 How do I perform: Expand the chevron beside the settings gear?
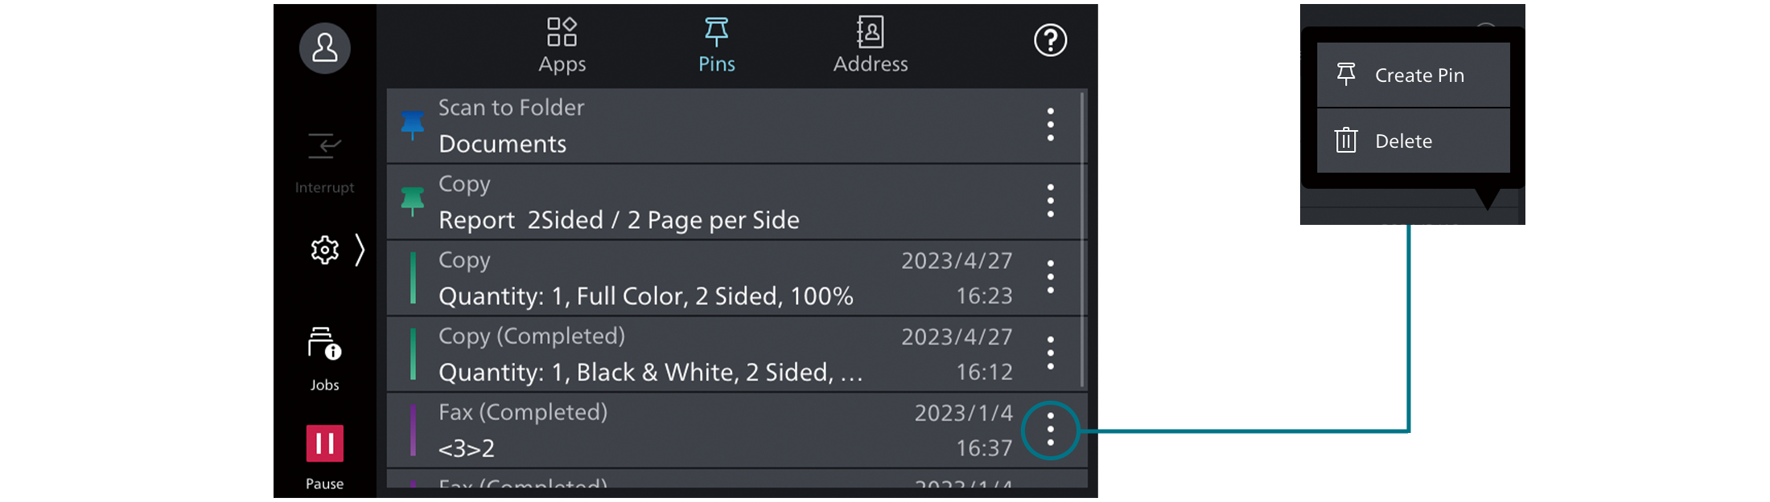361,251
